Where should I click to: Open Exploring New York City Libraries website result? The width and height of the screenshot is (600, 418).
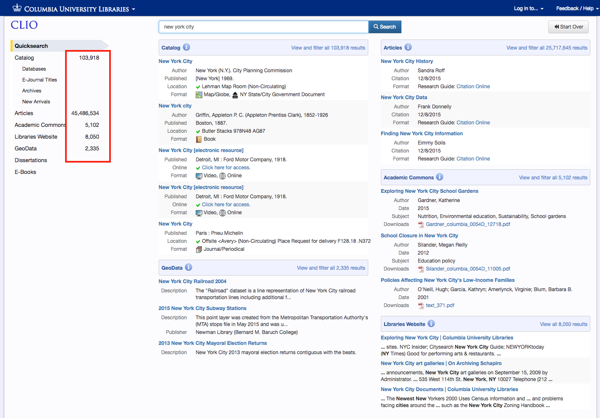coord(447,338)
